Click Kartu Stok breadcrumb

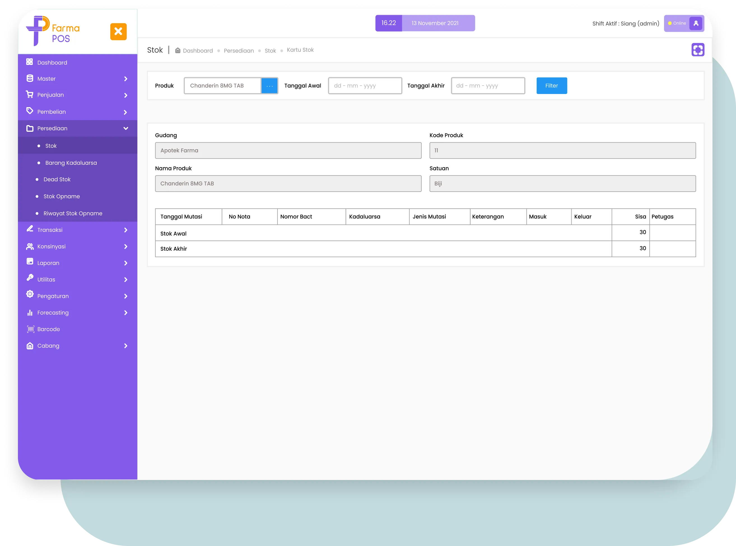[300, 50]
